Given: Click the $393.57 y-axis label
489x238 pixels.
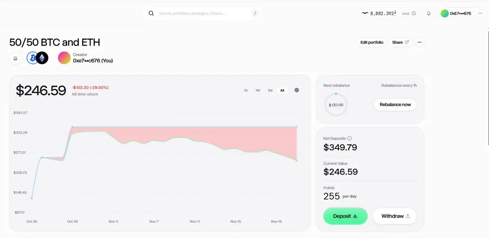Looking at the screenshot, I should [x=20, y=113].
